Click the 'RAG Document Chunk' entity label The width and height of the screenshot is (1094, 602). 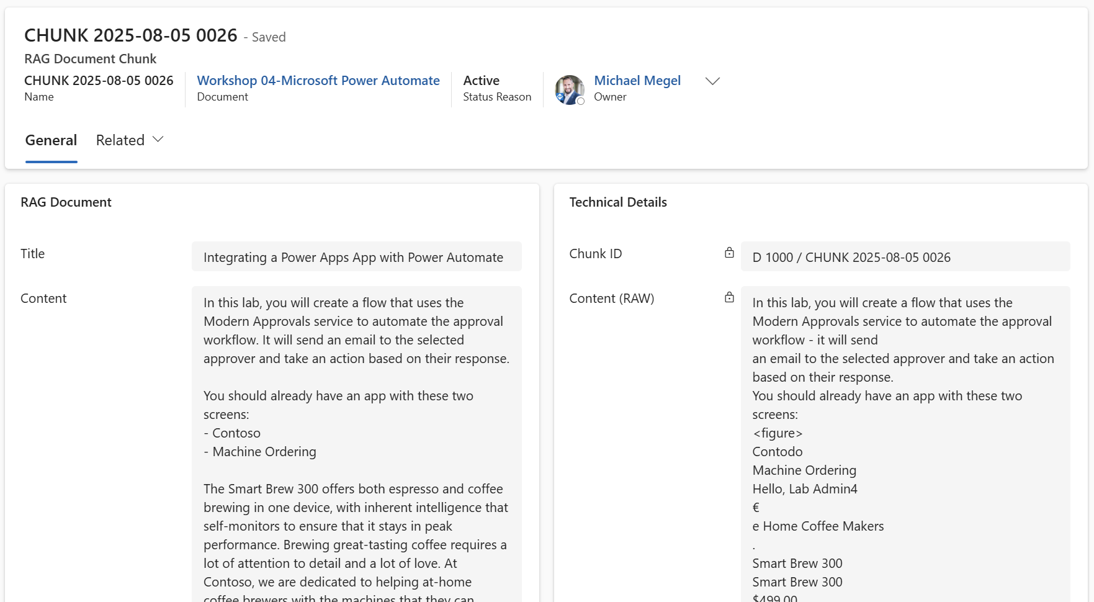[90, 59]
